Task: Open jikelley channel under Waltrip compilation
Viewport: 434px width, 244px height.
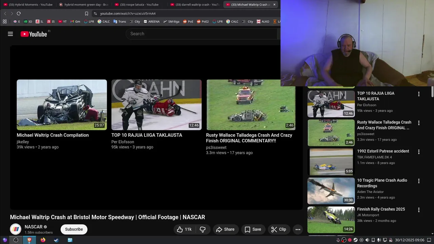Action: [23, 142]
